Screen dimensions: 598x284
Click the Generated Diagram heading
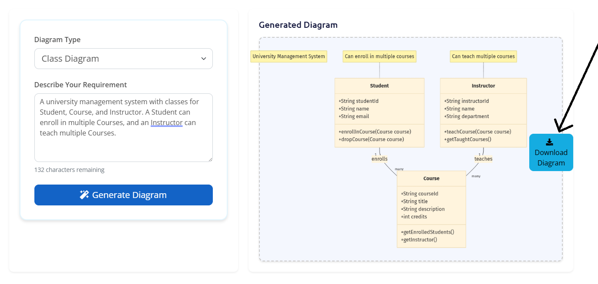pos(298,25)
